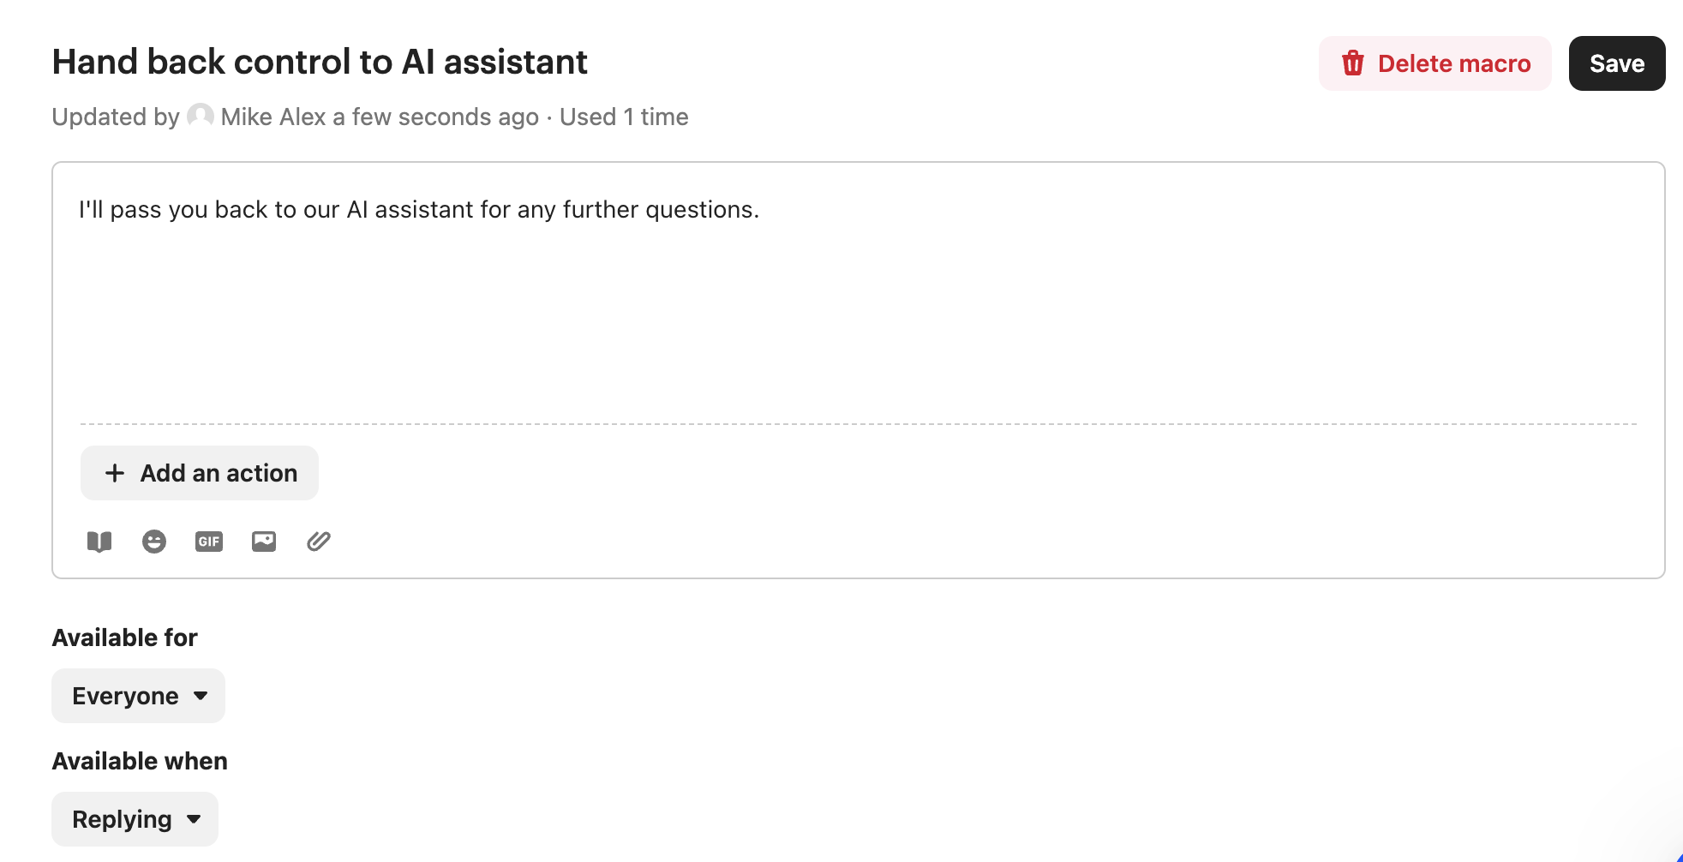Save the macro

(1616, 63)
